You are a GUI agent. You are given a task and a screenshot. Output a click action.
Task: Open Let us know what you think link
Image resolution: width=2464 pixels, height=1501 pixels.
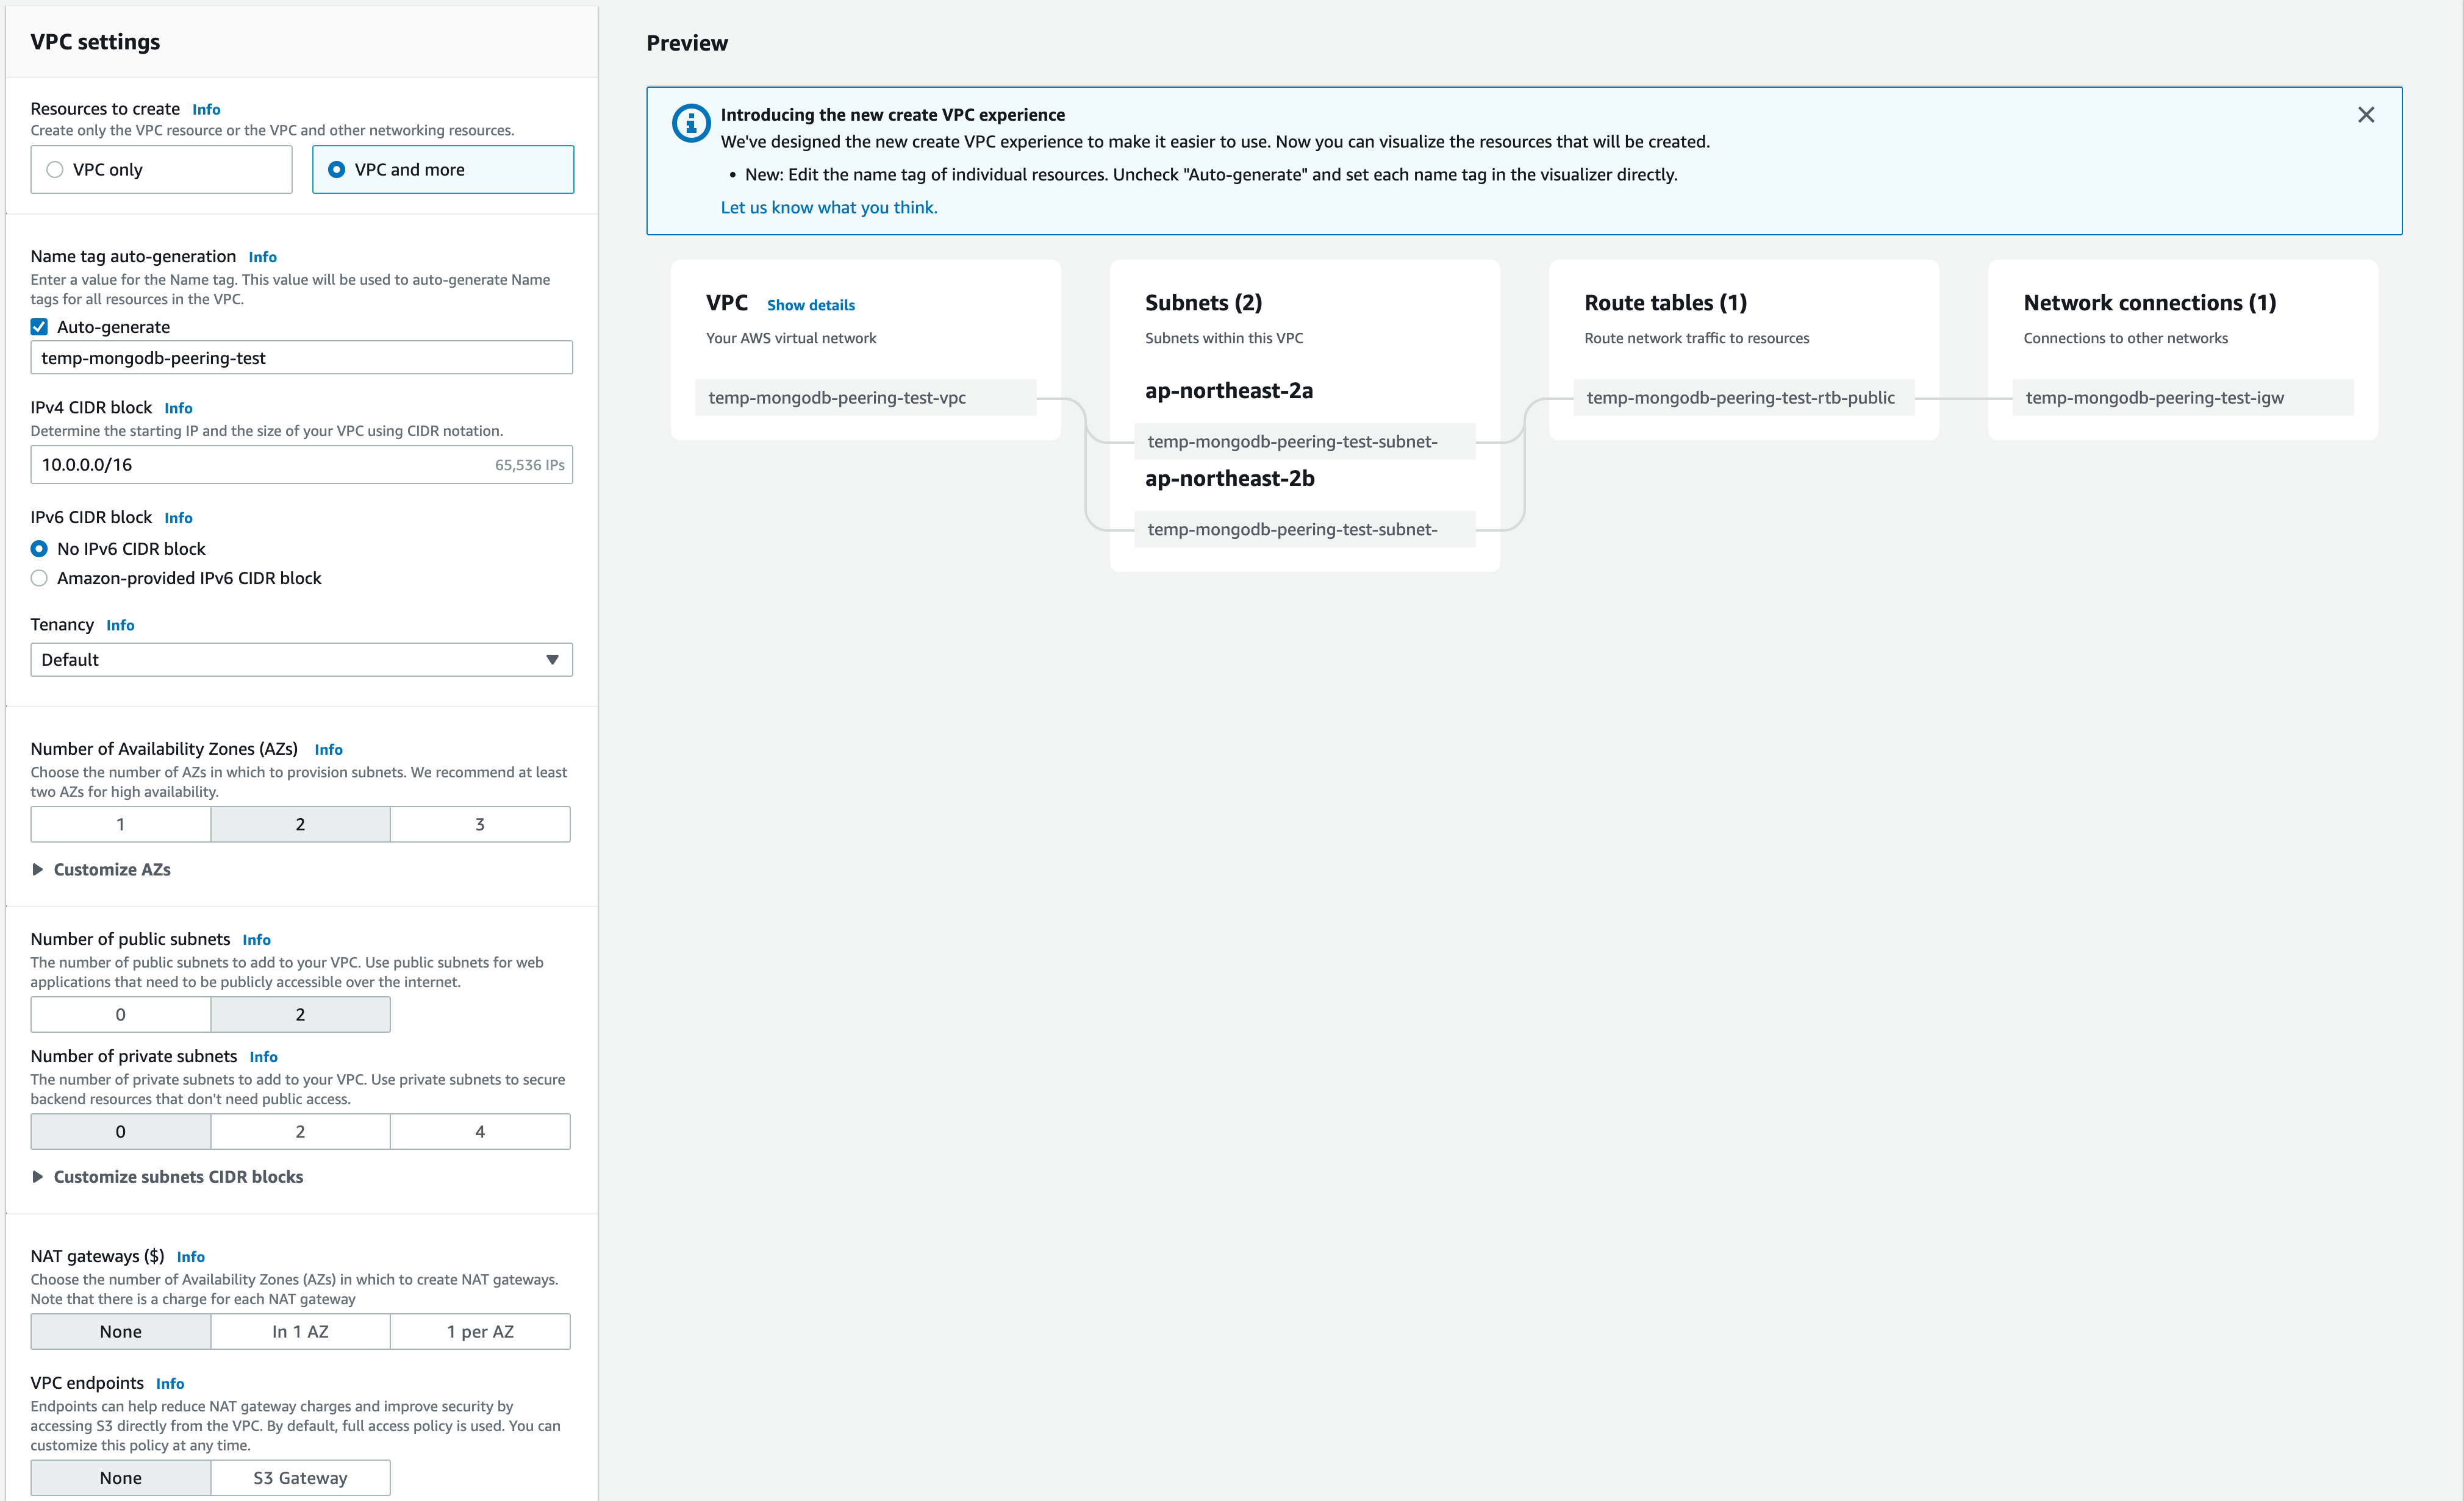[x=828, y=208]
